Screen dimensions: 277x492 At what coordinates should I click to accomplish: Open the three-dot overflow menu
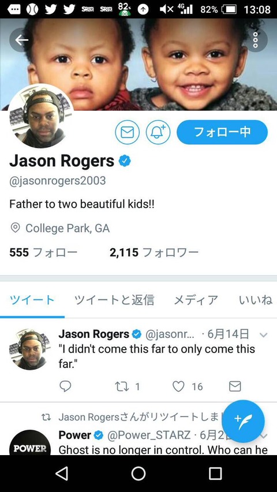[256, 40]
